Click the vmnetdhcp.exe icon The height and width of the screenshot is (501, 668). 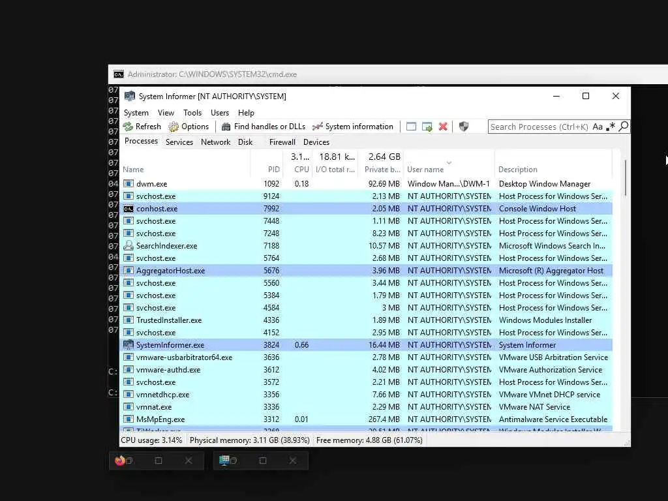[x=129, y=395]
